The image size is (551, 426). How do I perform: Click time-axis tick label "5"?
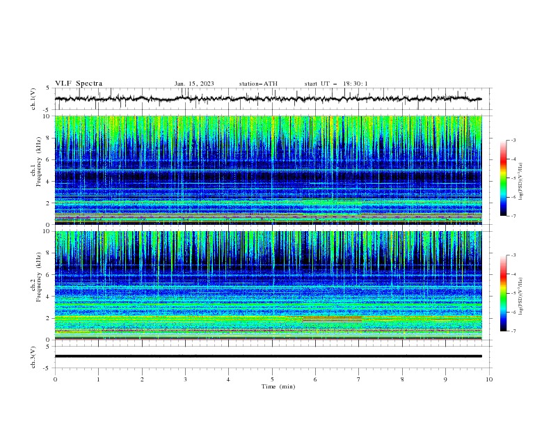pyautogui.click(x=272, y=379)
